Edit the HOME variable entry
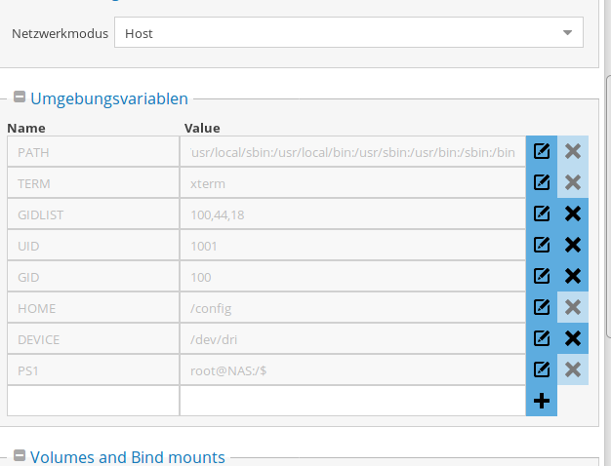Screen dimensions: 611x466 [x=542, y=307]
